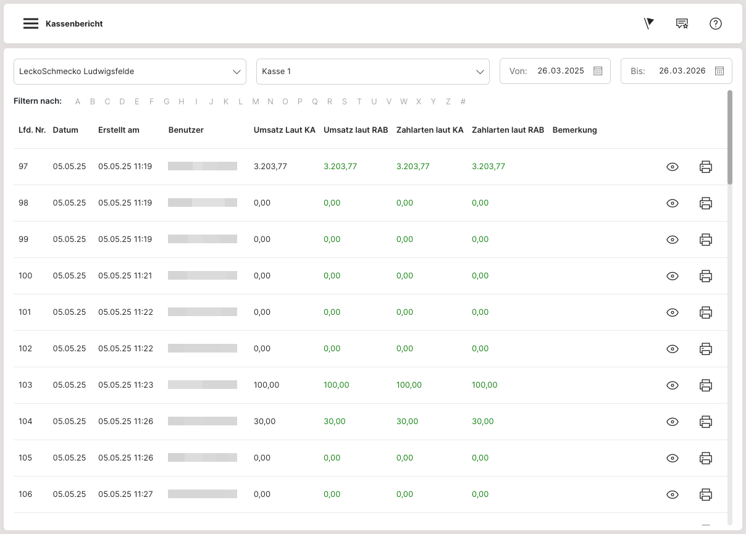Print report number 106
The width and height of the screenshot is (746, 534).
(x=705, y=494)
